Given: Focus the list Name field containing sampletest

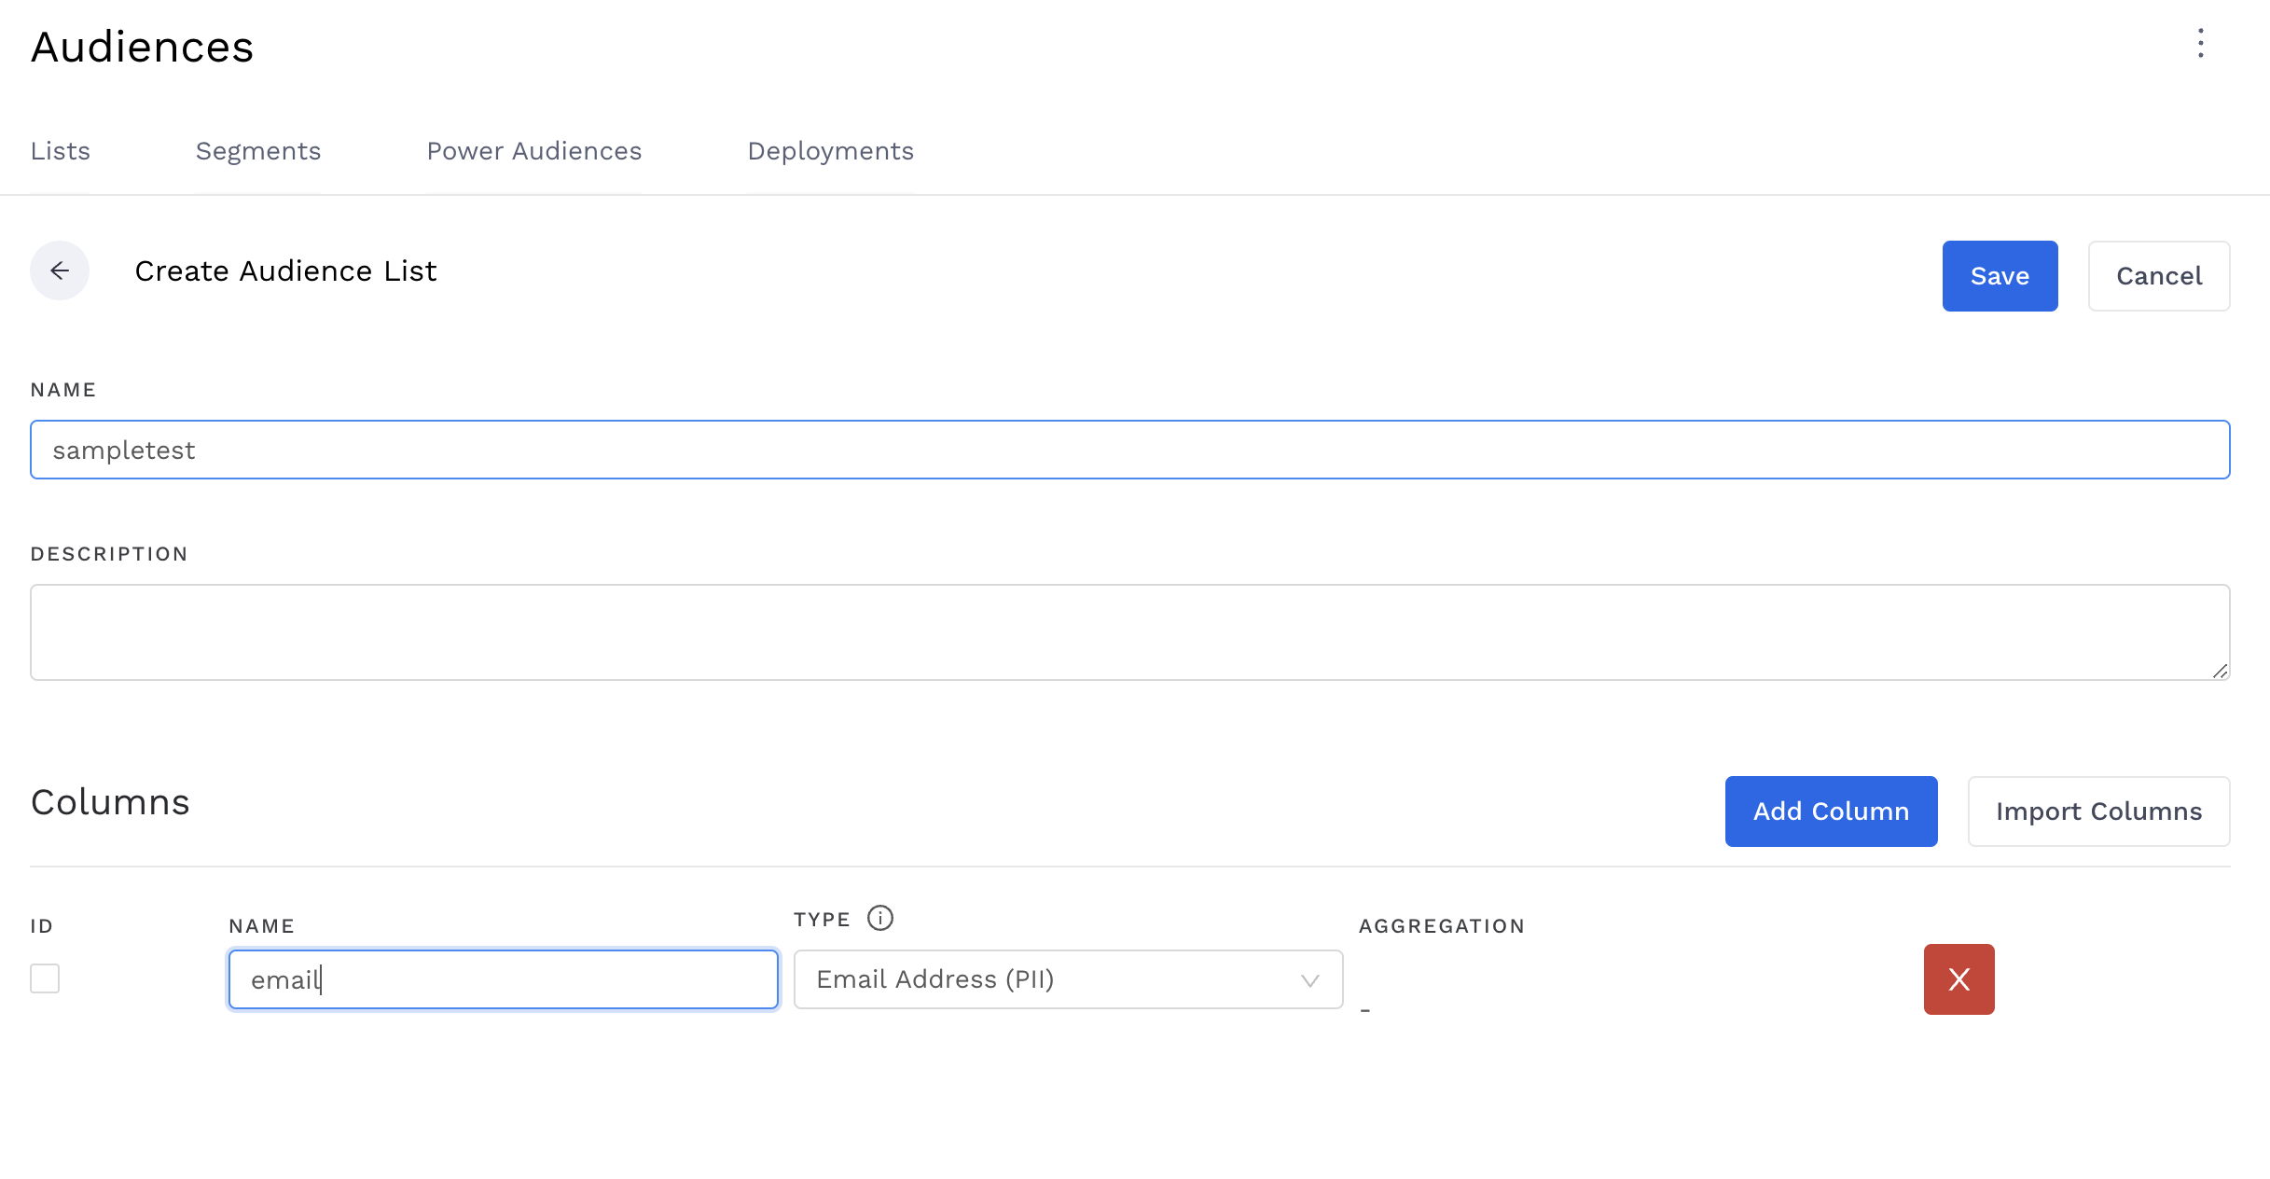Looking at the screenshot, I should click(x=1129, y=450).
